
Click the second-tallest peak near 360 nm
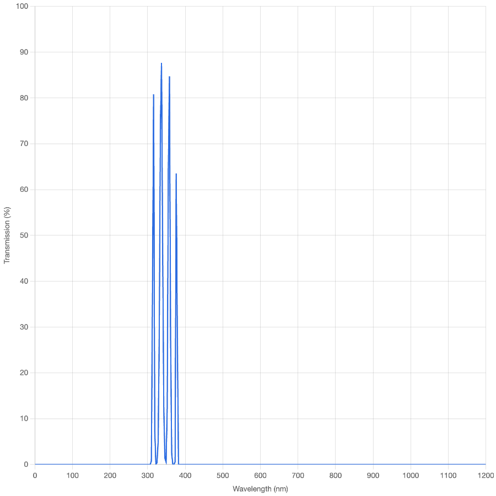pyautogui.click(x=169, y=77)
